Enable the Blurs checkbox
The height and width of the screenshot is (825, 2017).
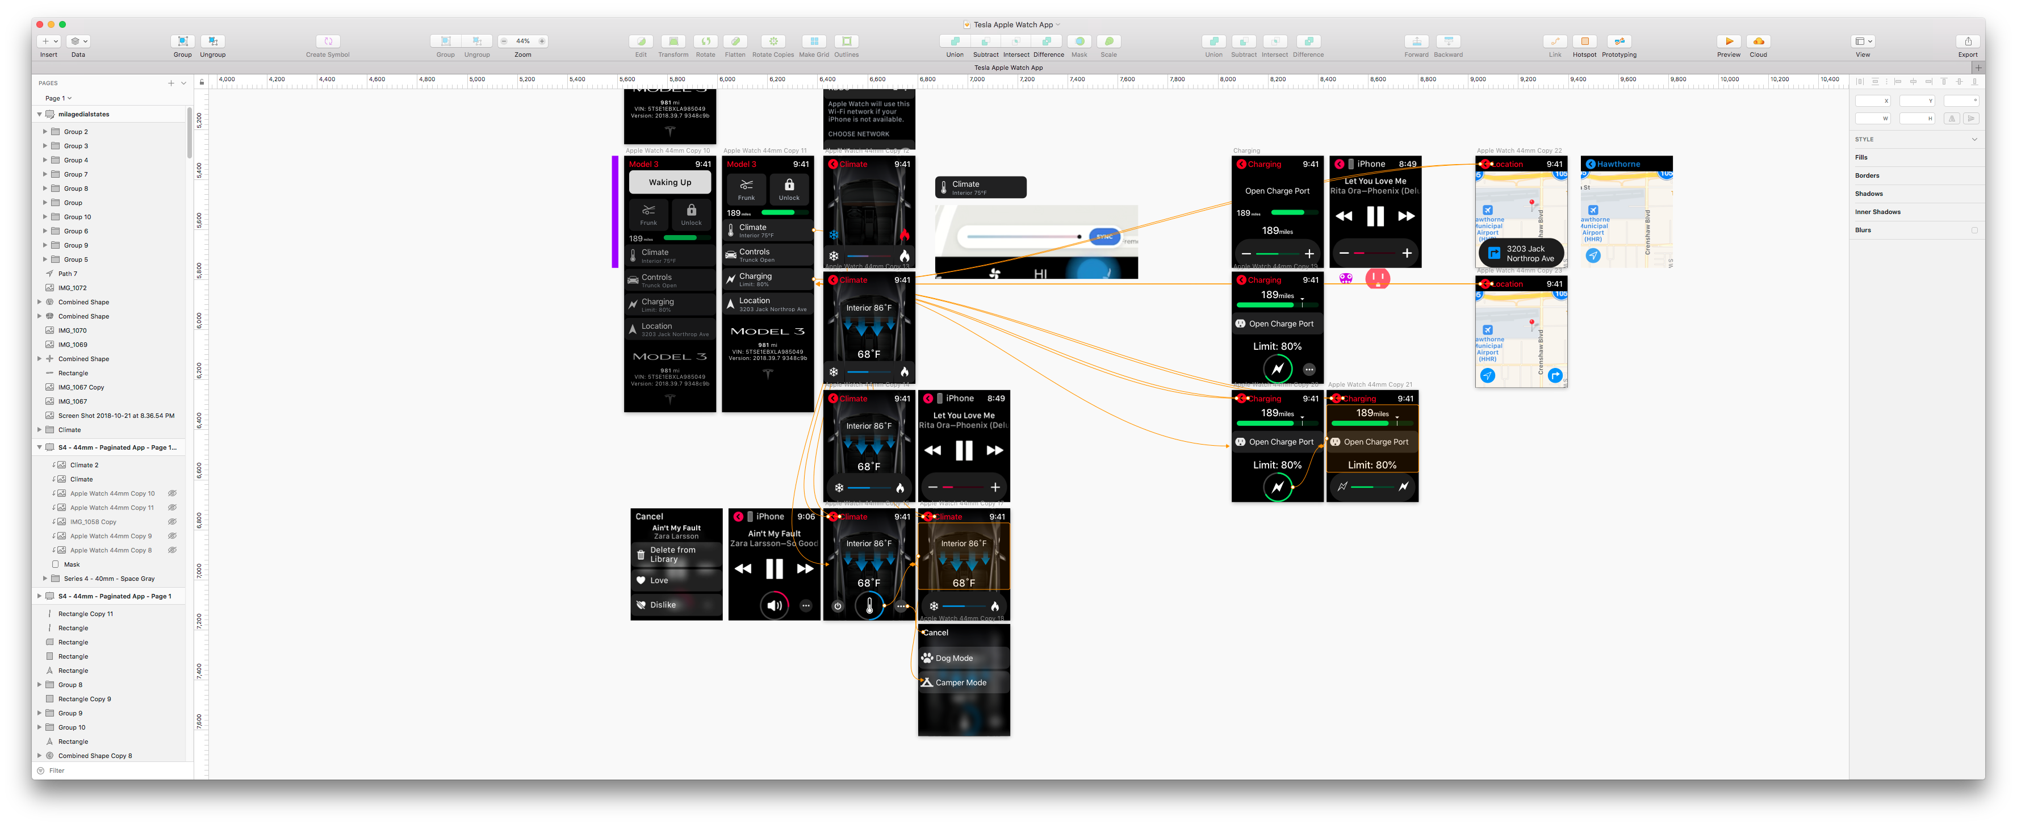1974,230
